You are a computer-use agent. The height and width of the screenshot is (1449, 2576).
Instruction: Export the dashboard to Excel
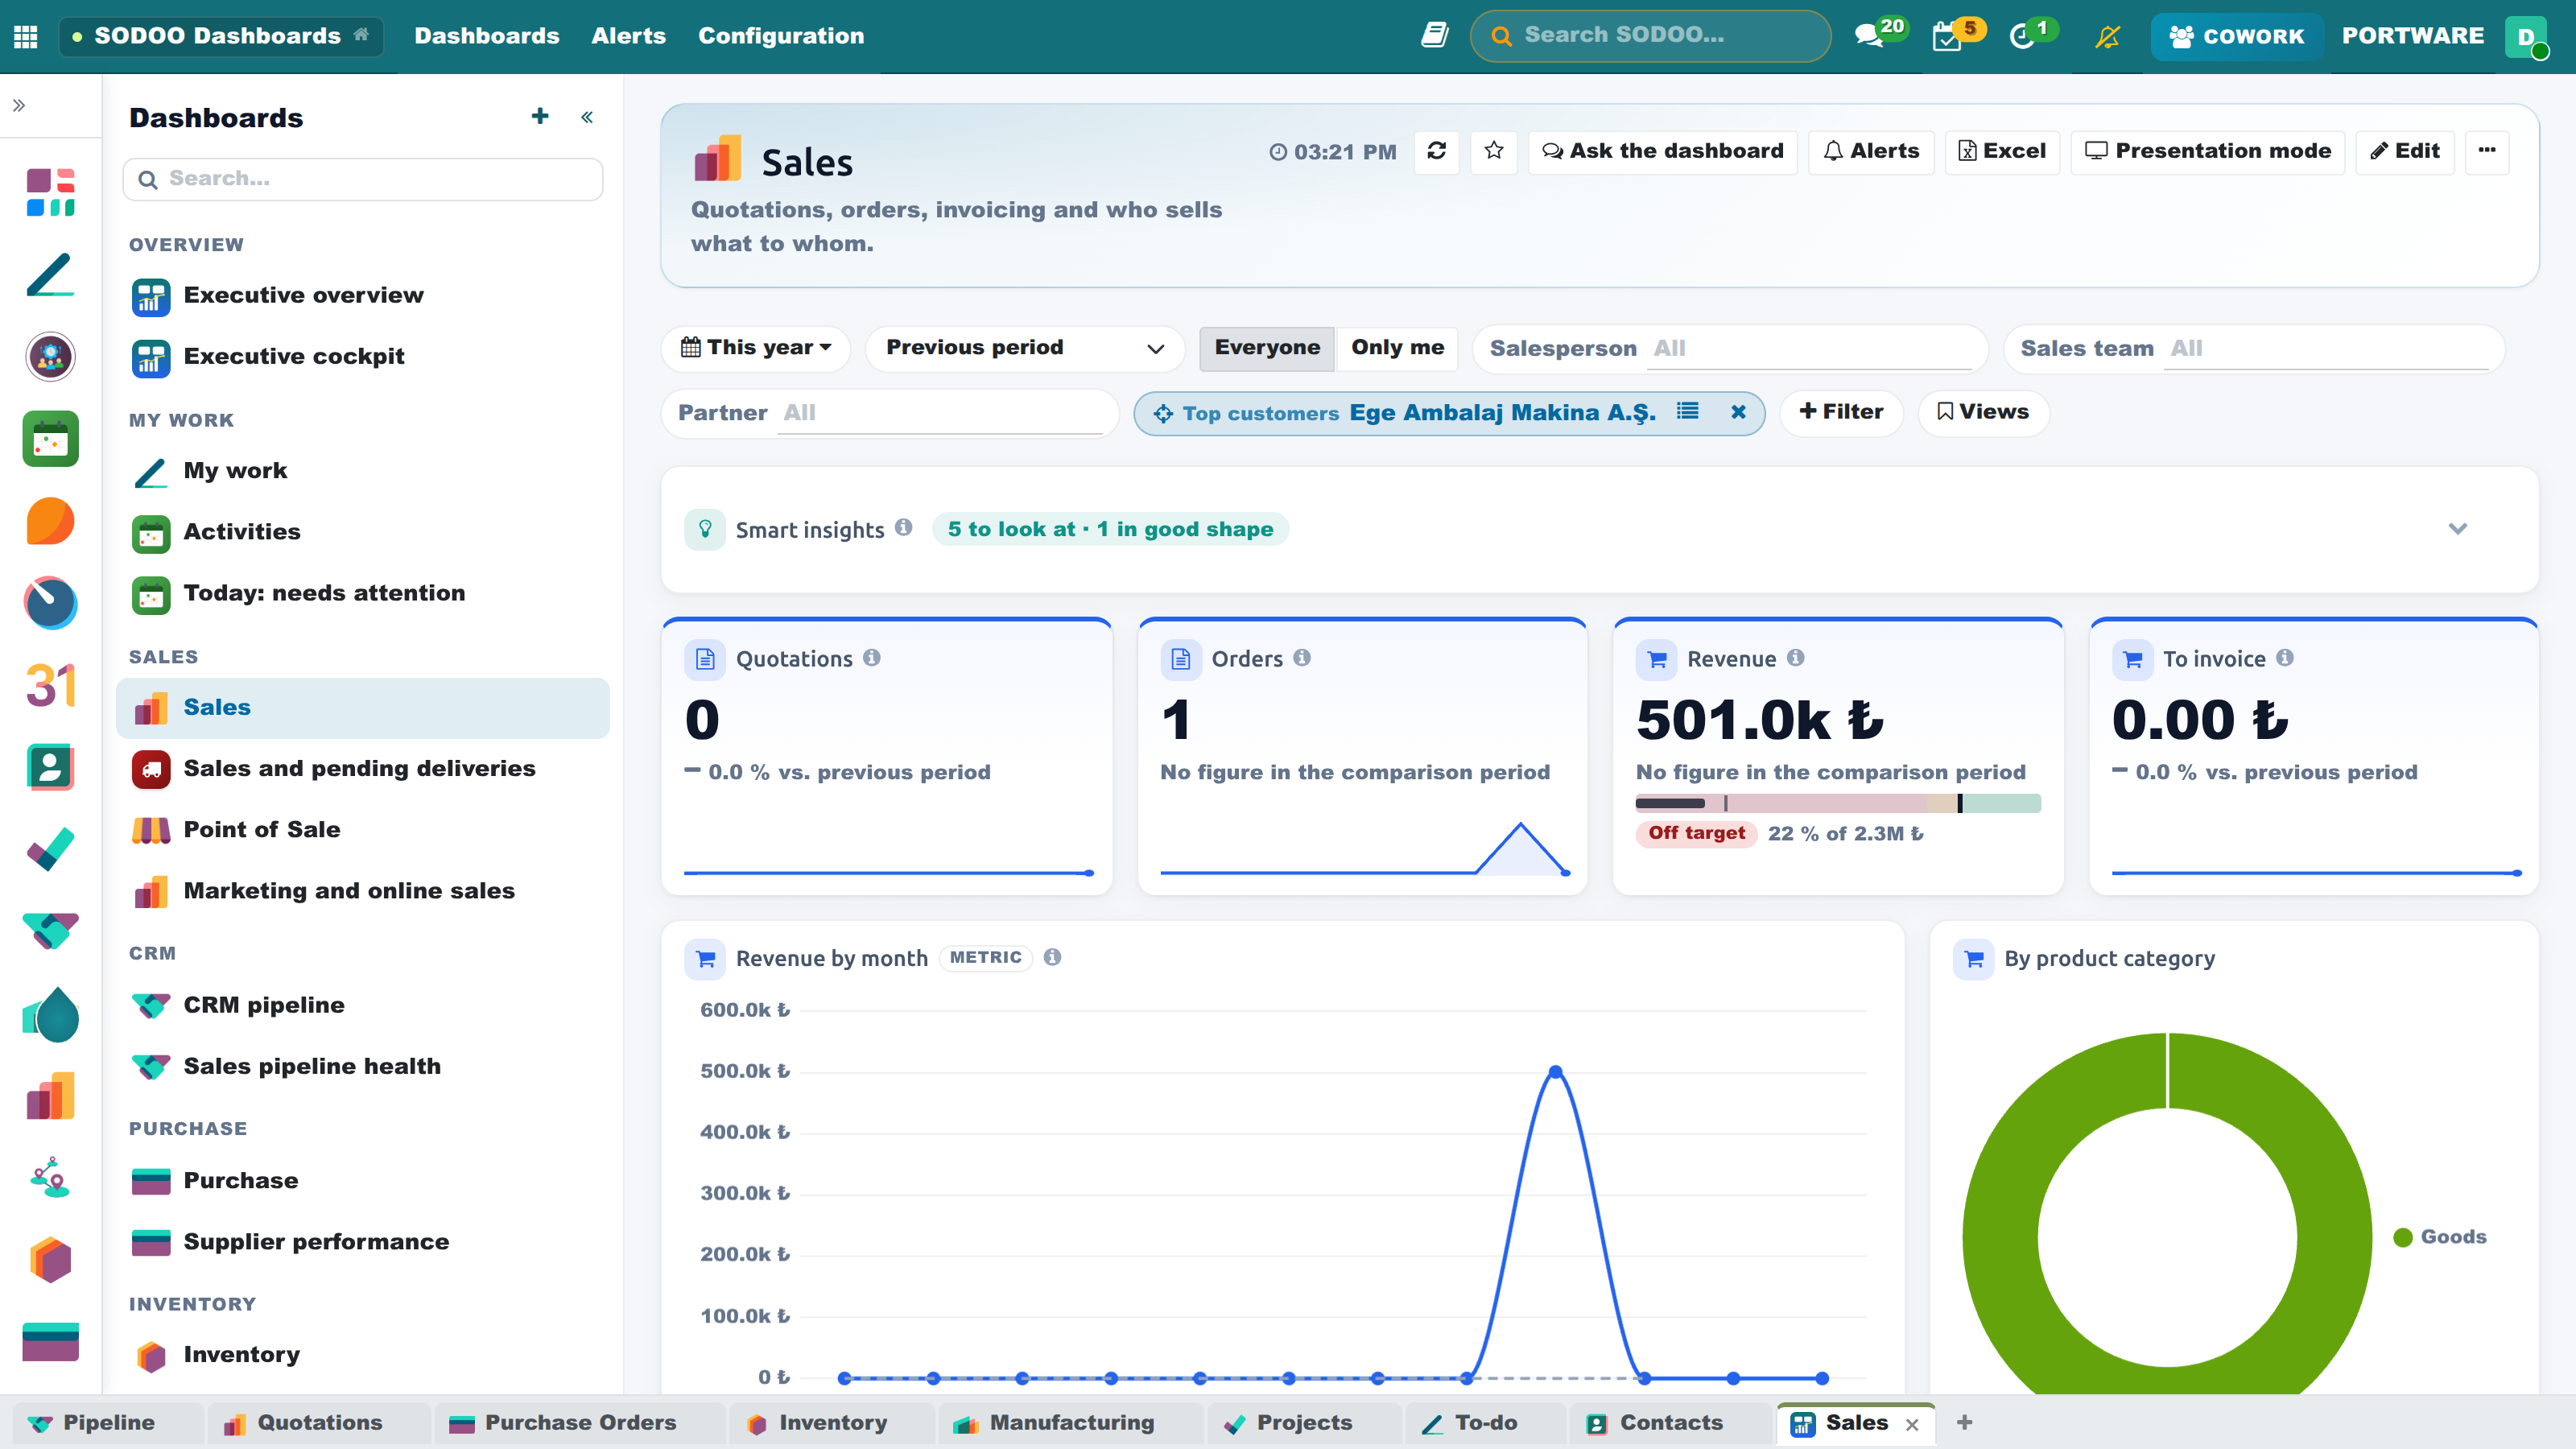click(2002, 151)
